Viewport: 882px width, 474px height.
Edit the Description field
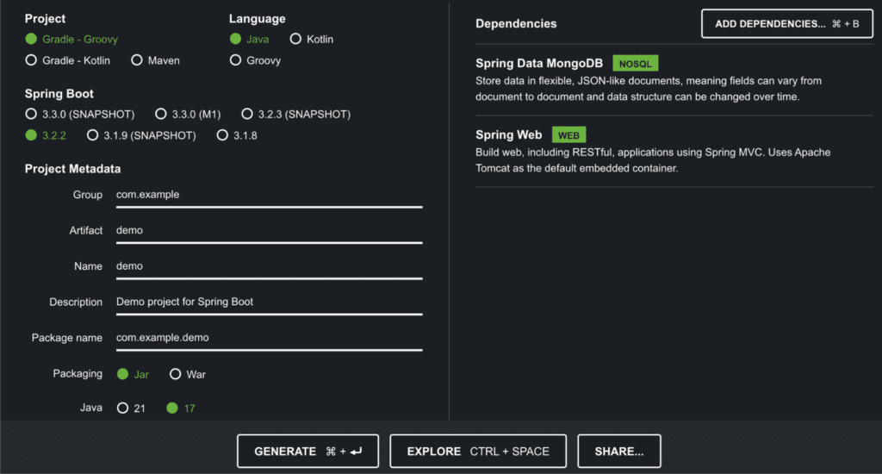point(268,302)
